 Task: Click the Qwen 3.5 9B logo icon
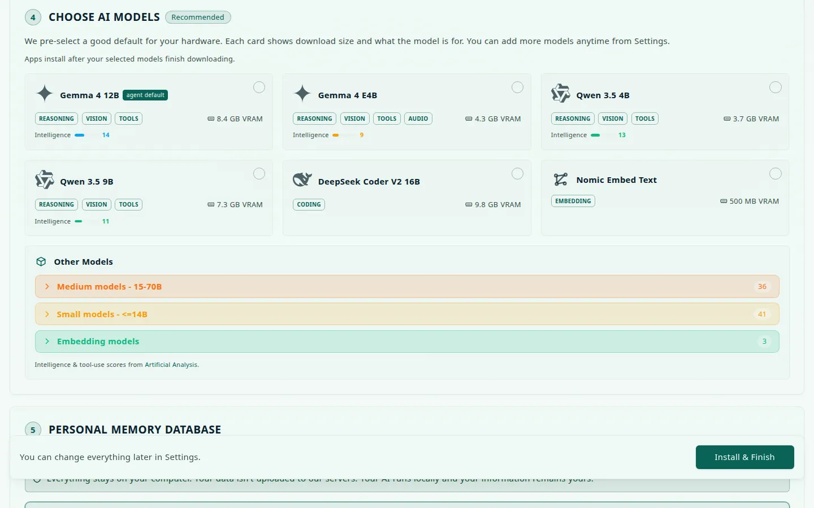[45, 179]
